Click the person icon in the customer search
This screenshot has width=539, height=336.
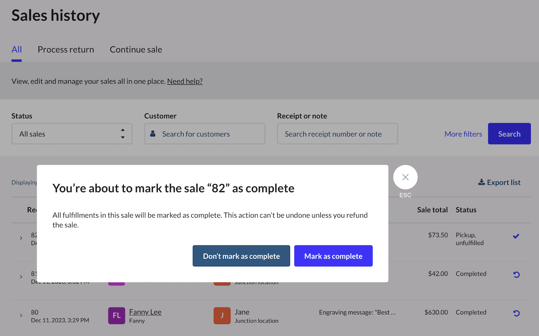[x=153, y=134]
